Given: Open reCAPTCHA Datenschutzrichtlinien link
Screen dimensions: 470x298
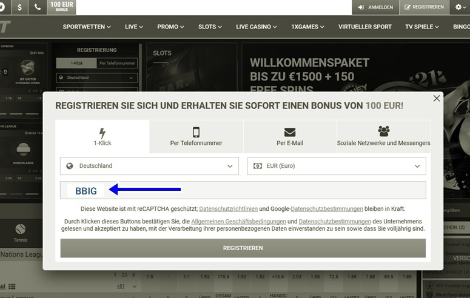Looking at the screenshot, I should (228, 209).
